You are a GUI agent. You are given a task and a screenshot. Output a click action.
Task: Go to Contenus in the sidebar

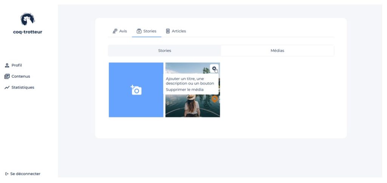pyautogui.click(x=17, y=76)
